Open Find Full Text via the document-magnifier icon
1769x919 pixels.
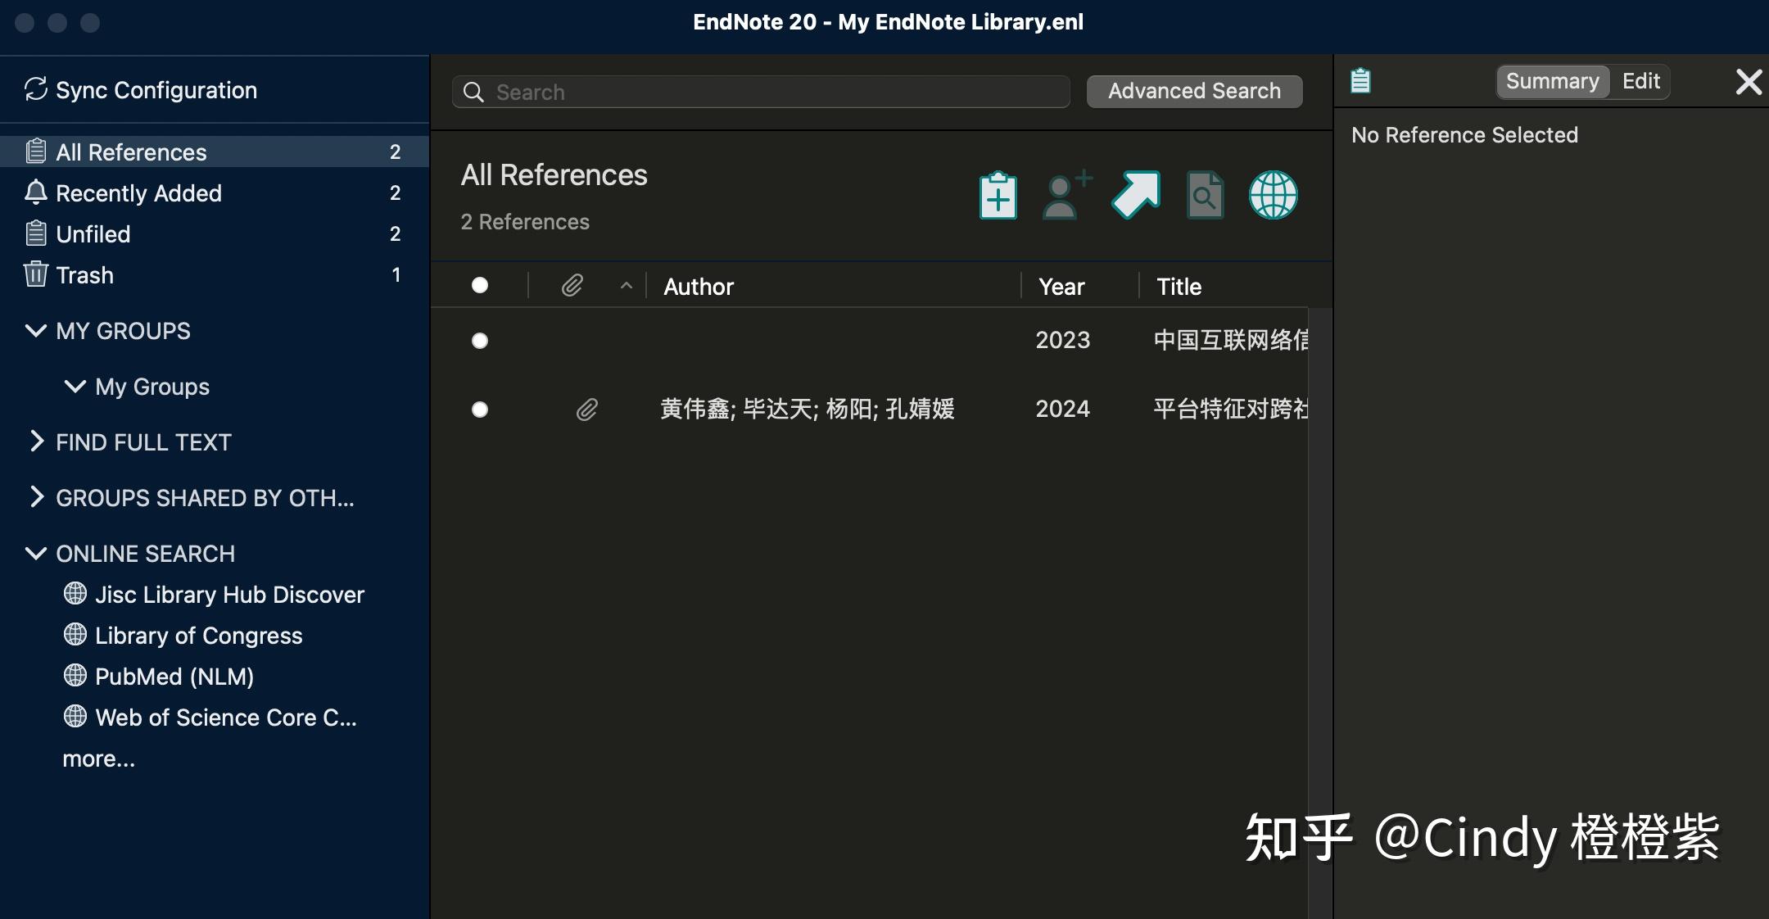1204,195
